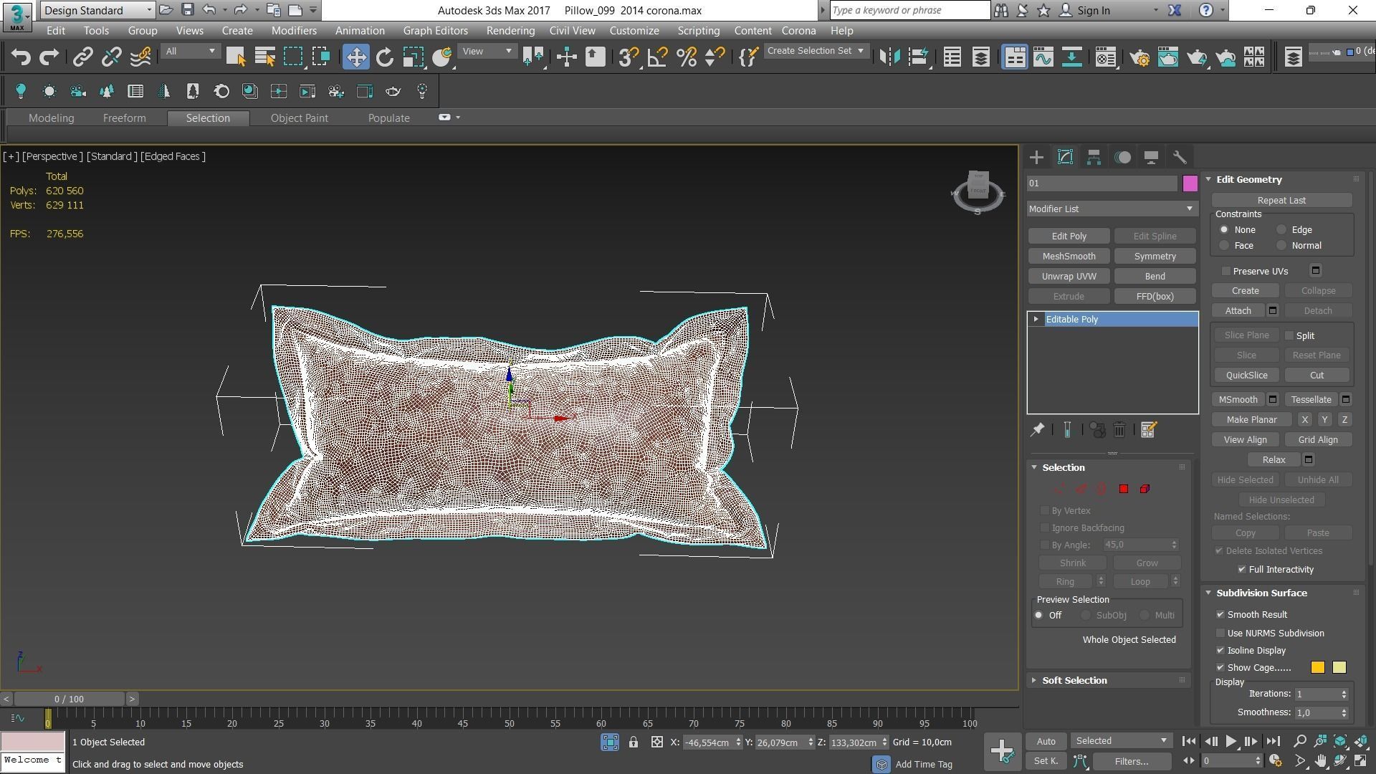The image size is (1376, 774).
Task: Enable Preserve UVs checkbox
Action: click(1226, 272)
